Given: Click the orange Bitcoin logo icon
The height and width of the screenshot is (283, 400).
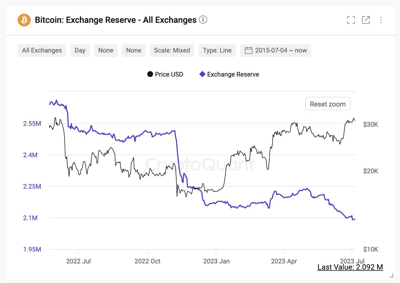Looking at the screenshot, I should pos(24,20).
